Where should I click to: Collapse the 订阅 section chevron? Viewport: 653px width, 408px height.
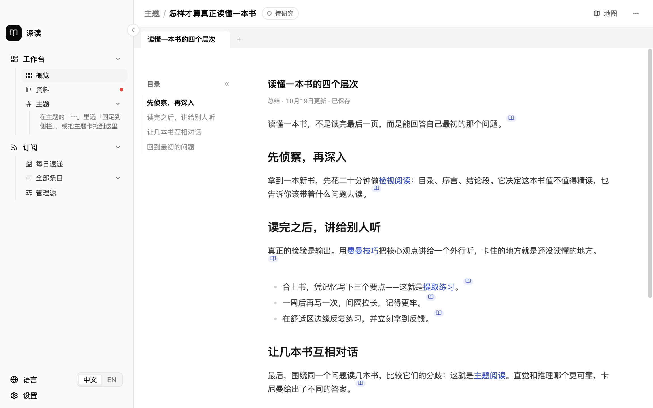pyautogui.click(x=118, y=147)
